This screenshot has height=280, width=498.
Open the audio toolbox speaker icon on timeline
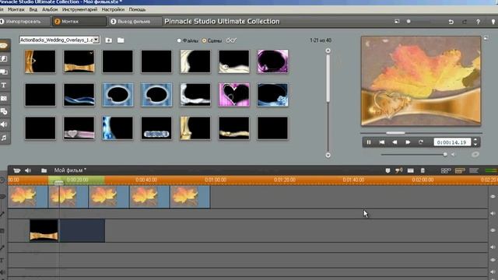point(28,170)
